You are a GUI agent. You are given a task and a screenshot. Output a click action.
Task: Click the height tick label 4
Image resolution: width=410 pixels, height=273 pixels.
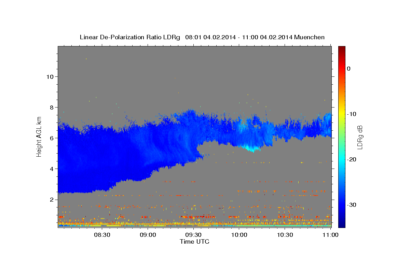click(52, 169)
